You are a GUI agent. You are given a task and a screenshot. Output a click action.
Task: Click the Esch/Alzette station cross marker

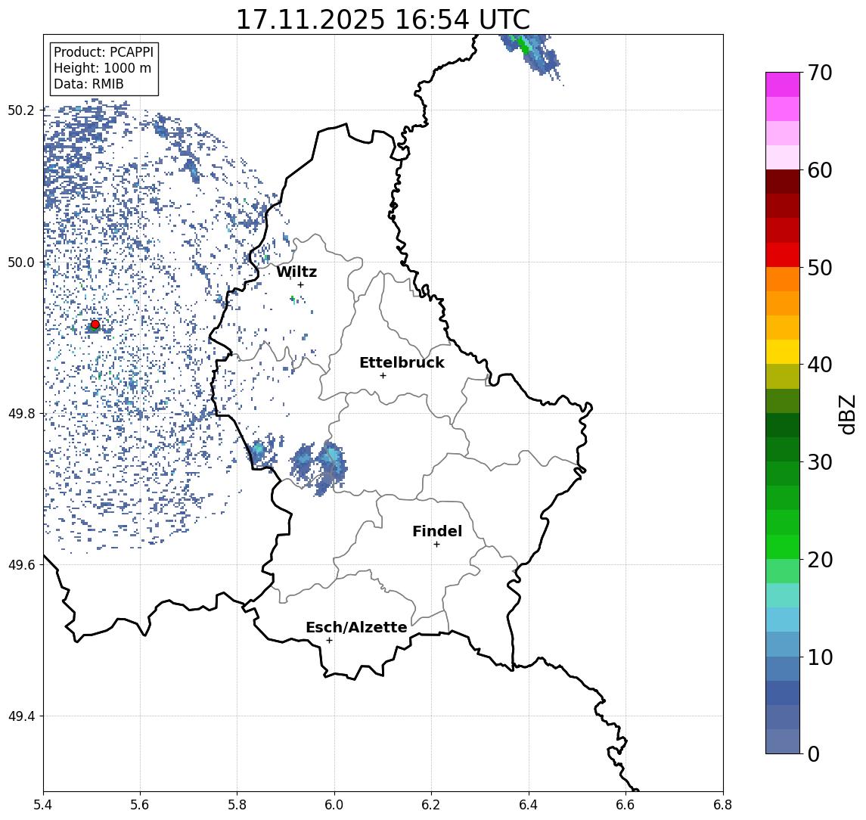click(329, 641)
